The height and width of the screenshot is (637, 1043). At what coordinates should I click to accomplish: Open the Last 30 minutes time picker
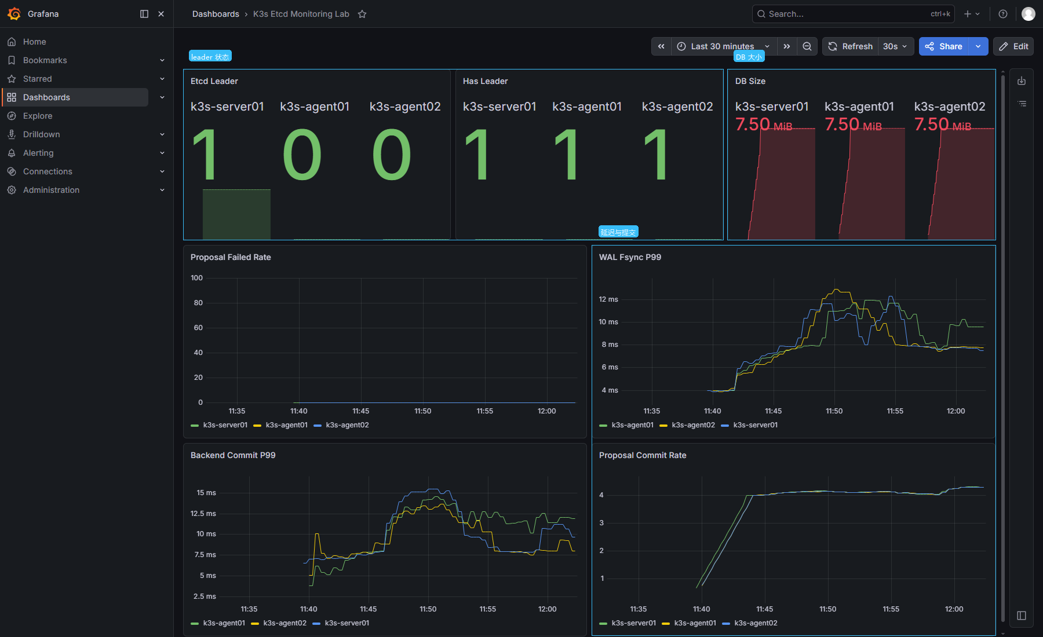(x=724, y=46)
